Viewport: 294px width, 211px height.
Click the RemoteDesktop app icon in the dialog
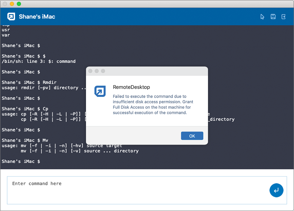pyautogui.click(x=100, y=91)
